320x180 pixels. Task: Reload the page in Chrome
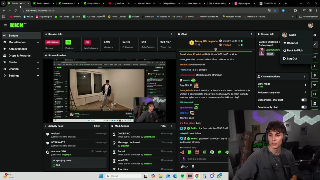(15, 10)
